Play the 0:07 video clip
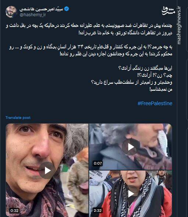188x217 pixels. point(130,147)
